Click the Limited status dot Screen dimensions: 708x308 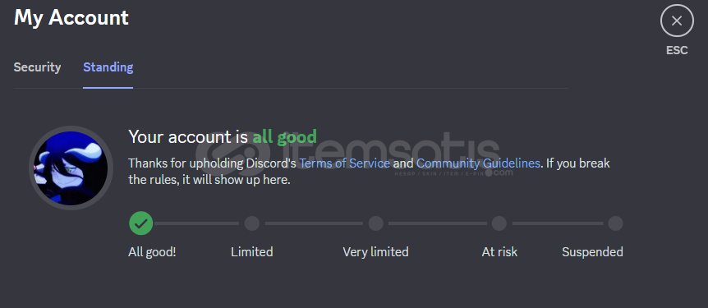[x=252, y=223]
